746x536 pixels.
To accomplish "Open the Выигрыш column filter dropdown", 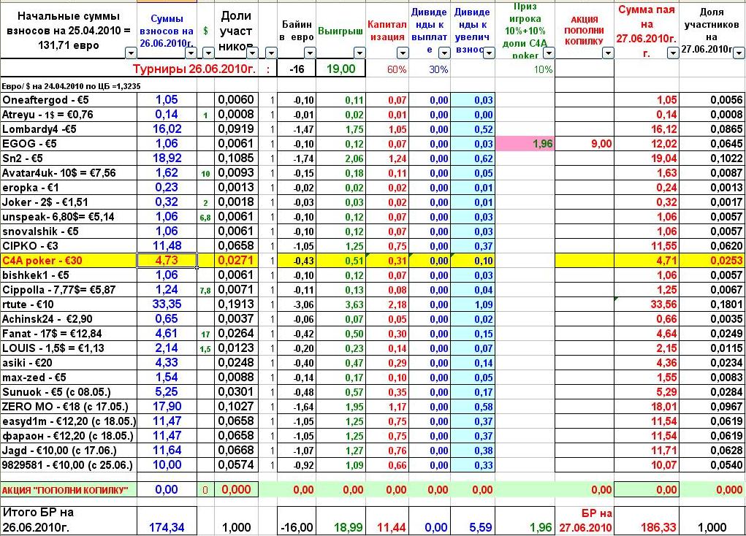I will coord(359,53).
